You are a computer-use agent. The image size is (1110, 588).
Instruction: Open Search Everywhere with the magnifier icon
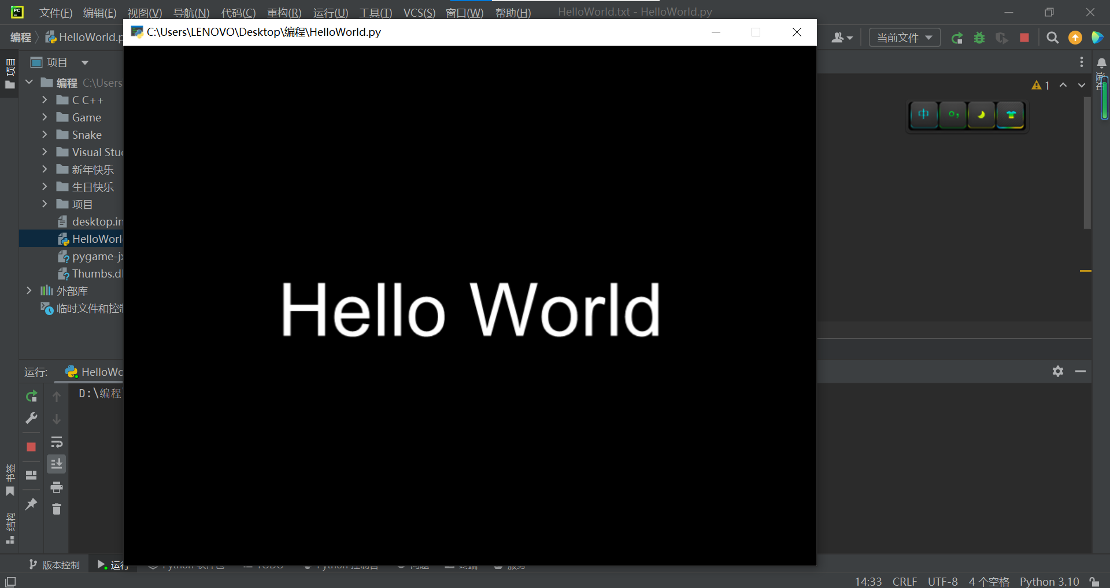[x=1052, y=38]
